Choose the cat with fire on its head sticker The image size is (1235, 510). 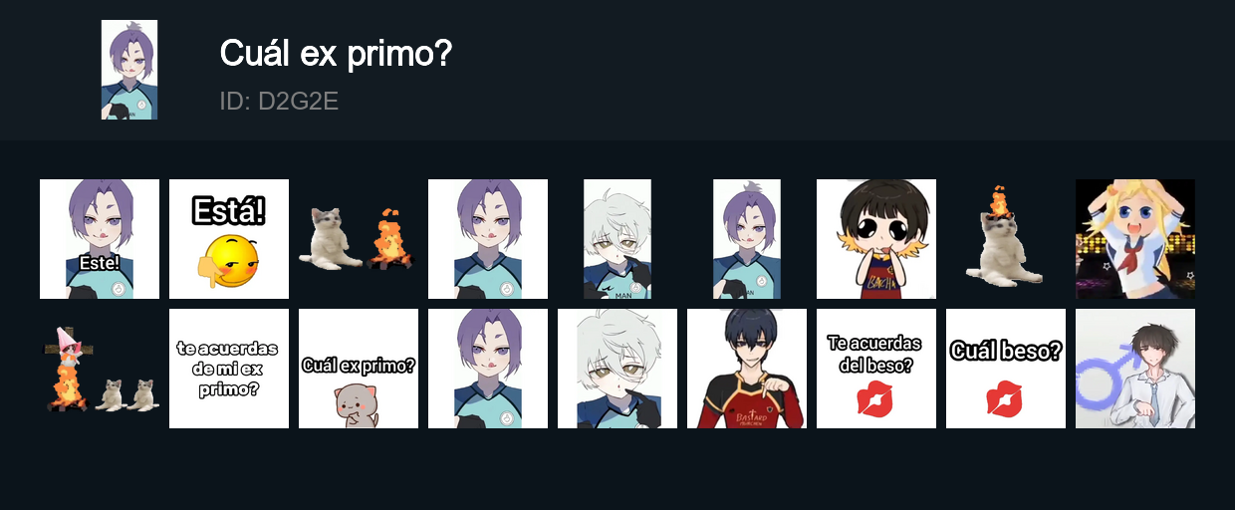tap(1006, 239)
